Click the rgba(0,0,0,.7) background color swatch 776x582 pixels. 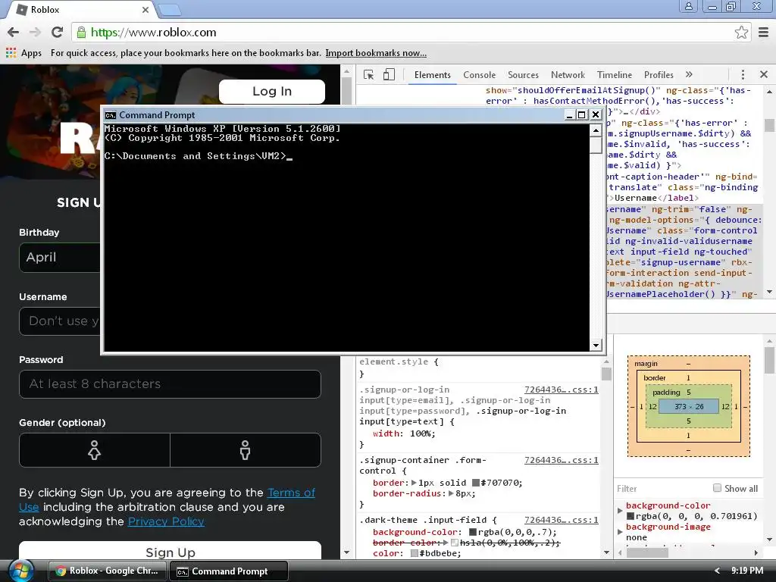pyautogui.click(x=473, y=532)
